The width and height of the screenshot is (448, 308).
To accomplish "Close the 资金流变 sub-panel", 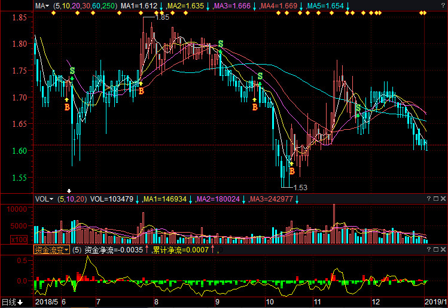I will pos(443,249).
